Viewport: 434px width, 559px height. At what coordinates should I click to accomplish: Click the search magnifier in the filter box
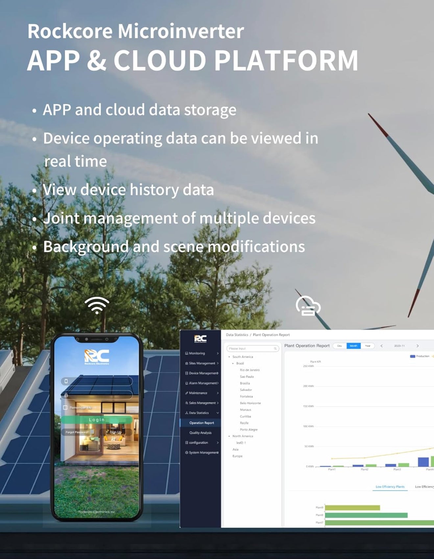pos(275,349)
